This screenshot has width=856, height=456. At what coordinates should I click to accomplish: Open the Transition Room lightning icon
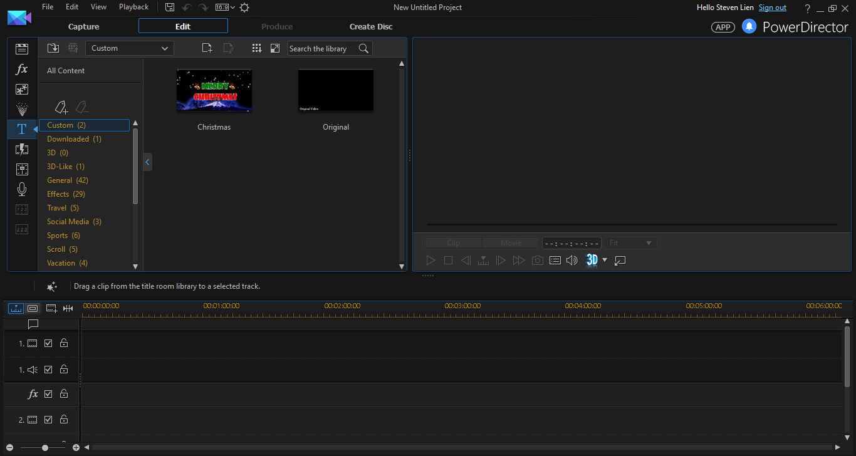pos(22,149)
